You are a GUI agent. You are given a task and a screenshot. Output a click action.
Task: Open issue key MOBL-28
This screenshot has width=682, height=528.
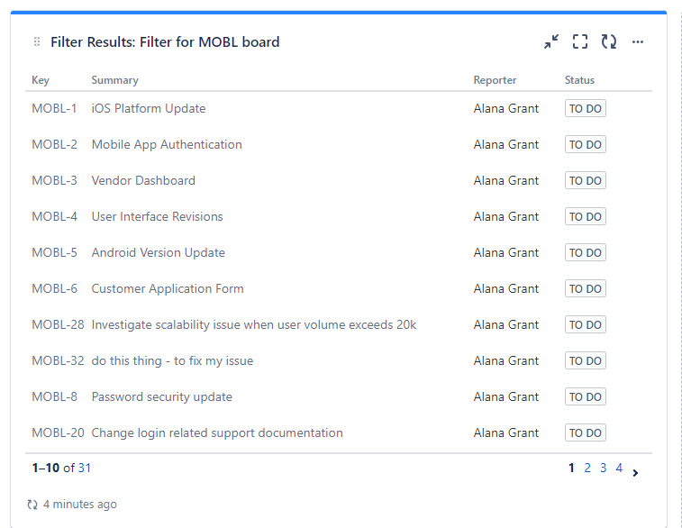[58, 325]
